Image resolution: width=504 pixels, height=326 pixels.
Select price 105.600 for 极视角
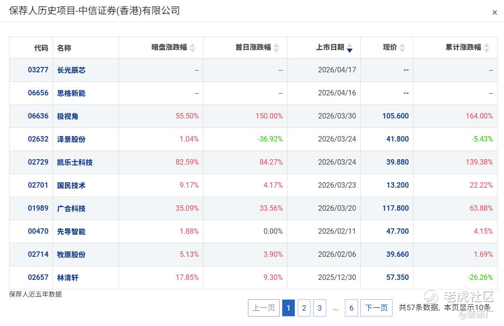click(x=395, y=116)
